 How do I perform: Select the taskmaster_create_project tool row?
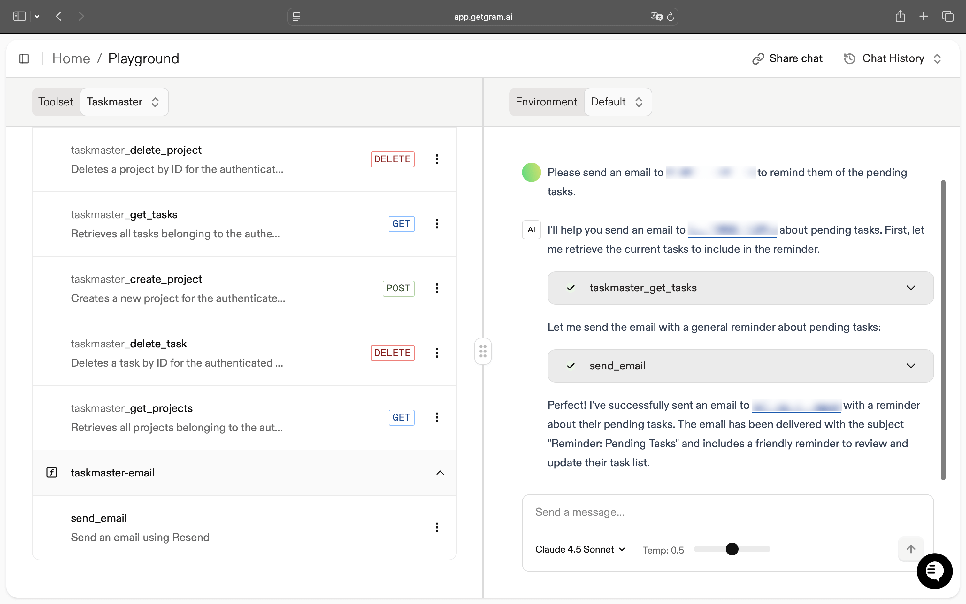click(x=244, y=288)
